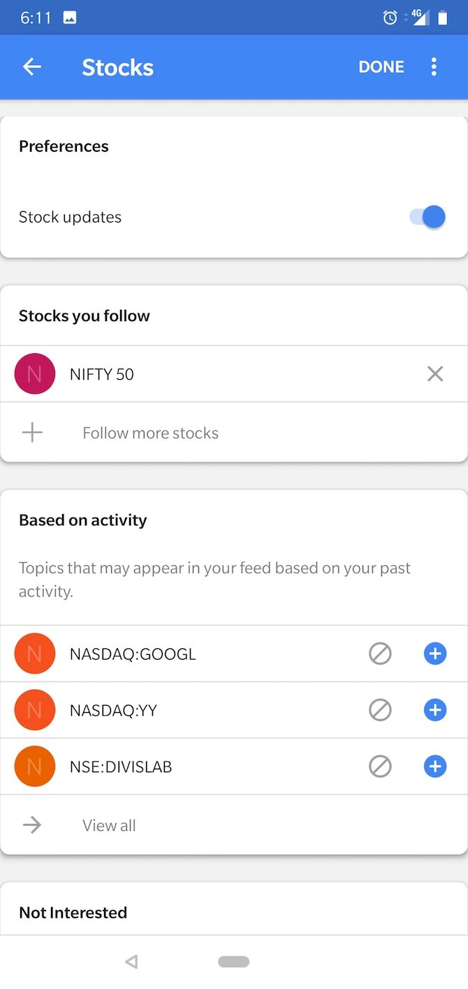Click the NIFTY 50 stock avatar icon
The image size is (468, 989).
coord(34,373)
